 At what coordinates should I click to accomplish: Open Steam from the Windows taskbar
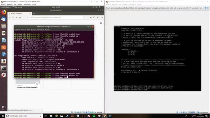point(67,116)
